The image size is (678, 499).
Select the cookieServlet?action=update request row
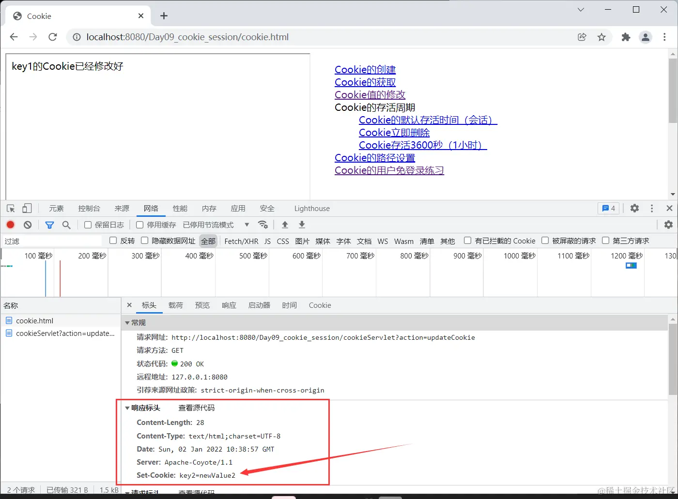coord(61,333)
